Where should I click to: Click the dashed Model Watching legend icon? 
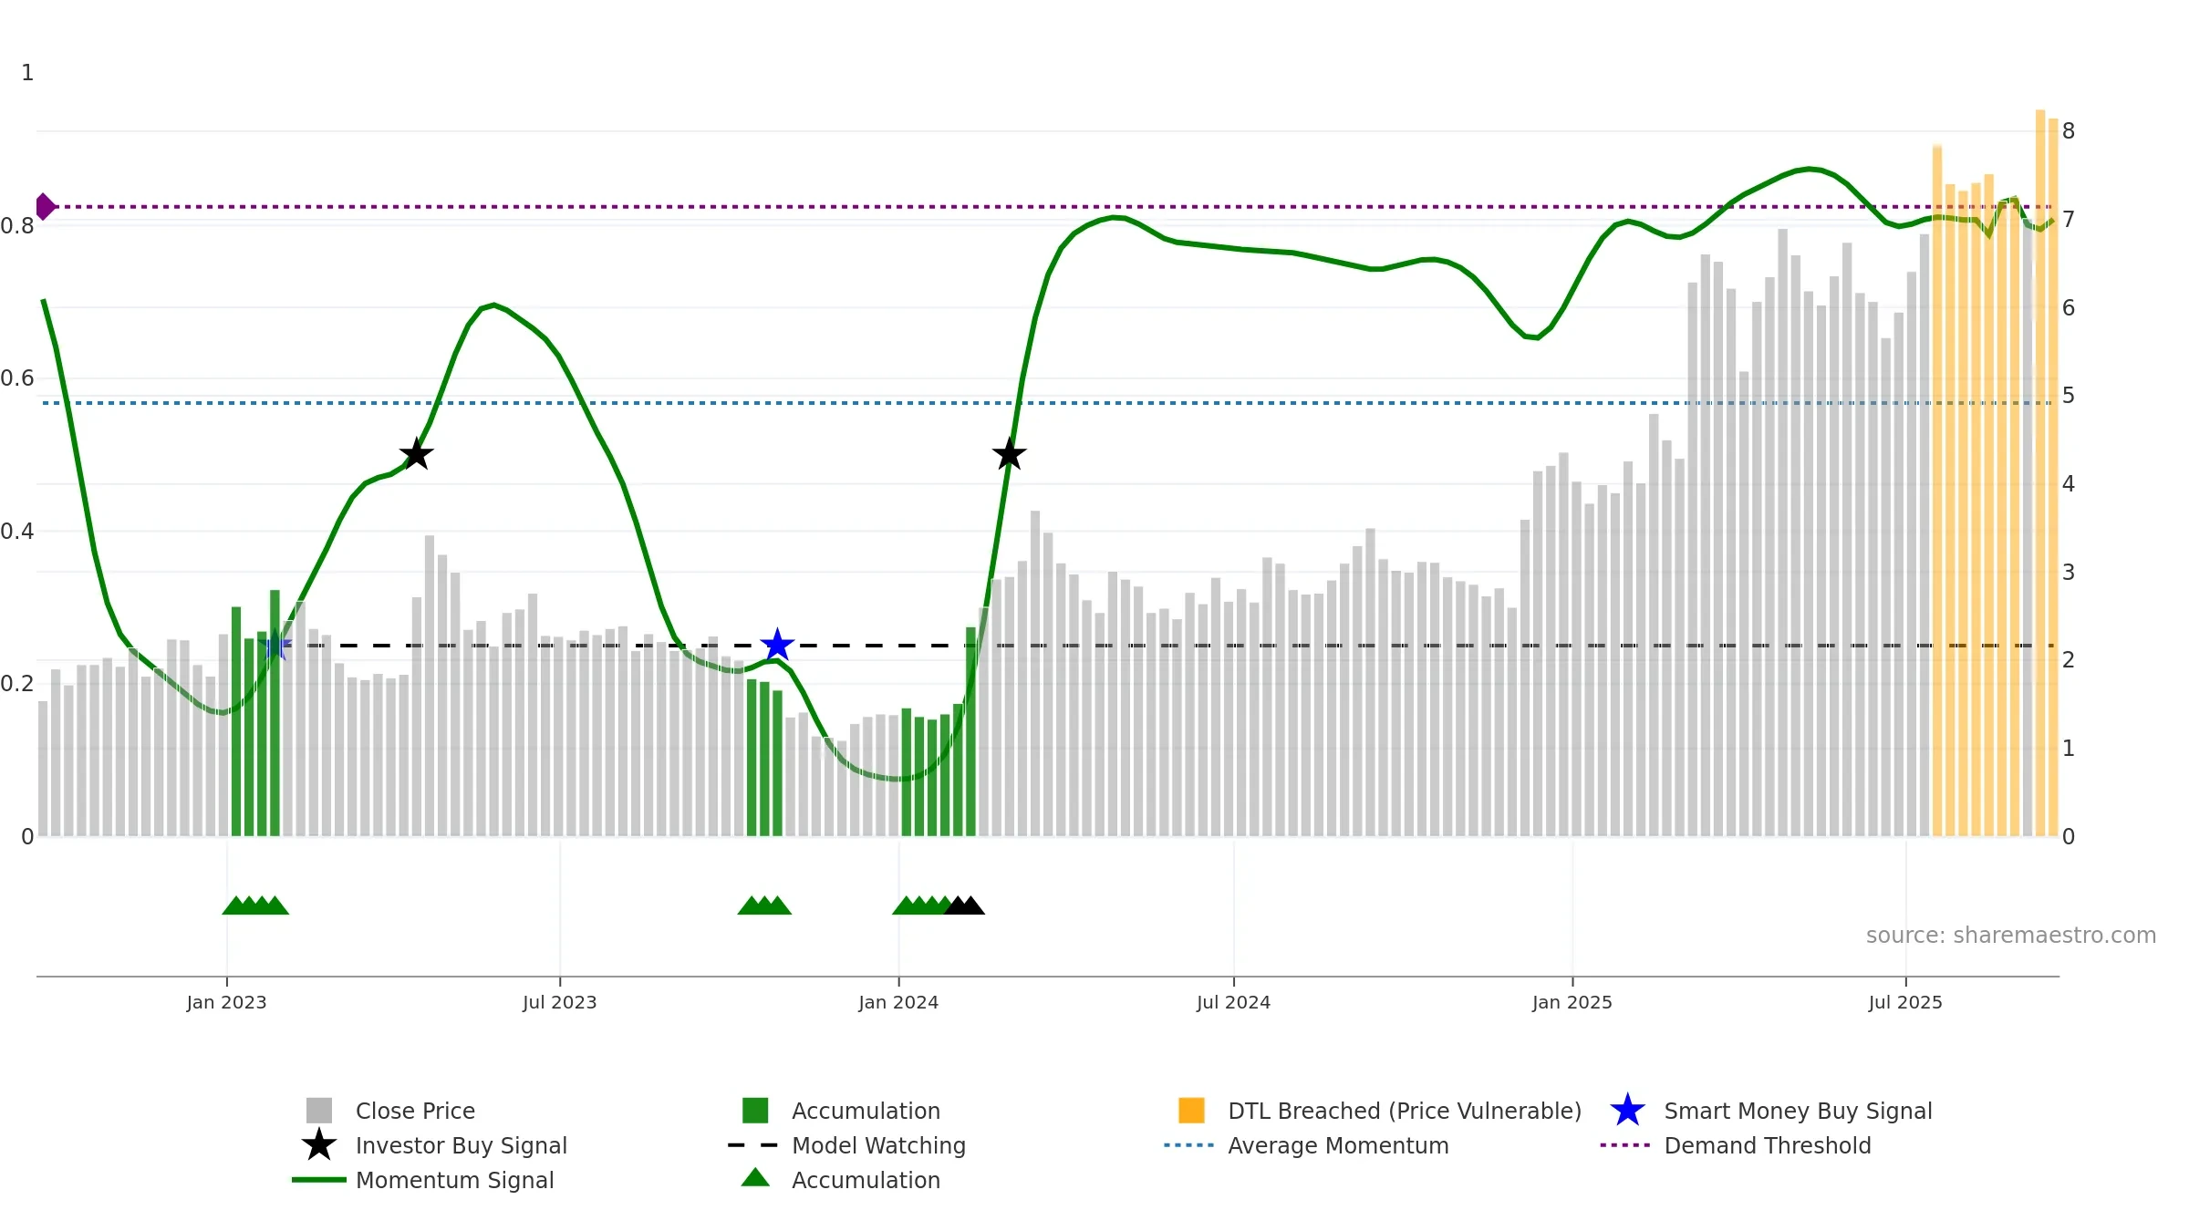click(753, 1145)
